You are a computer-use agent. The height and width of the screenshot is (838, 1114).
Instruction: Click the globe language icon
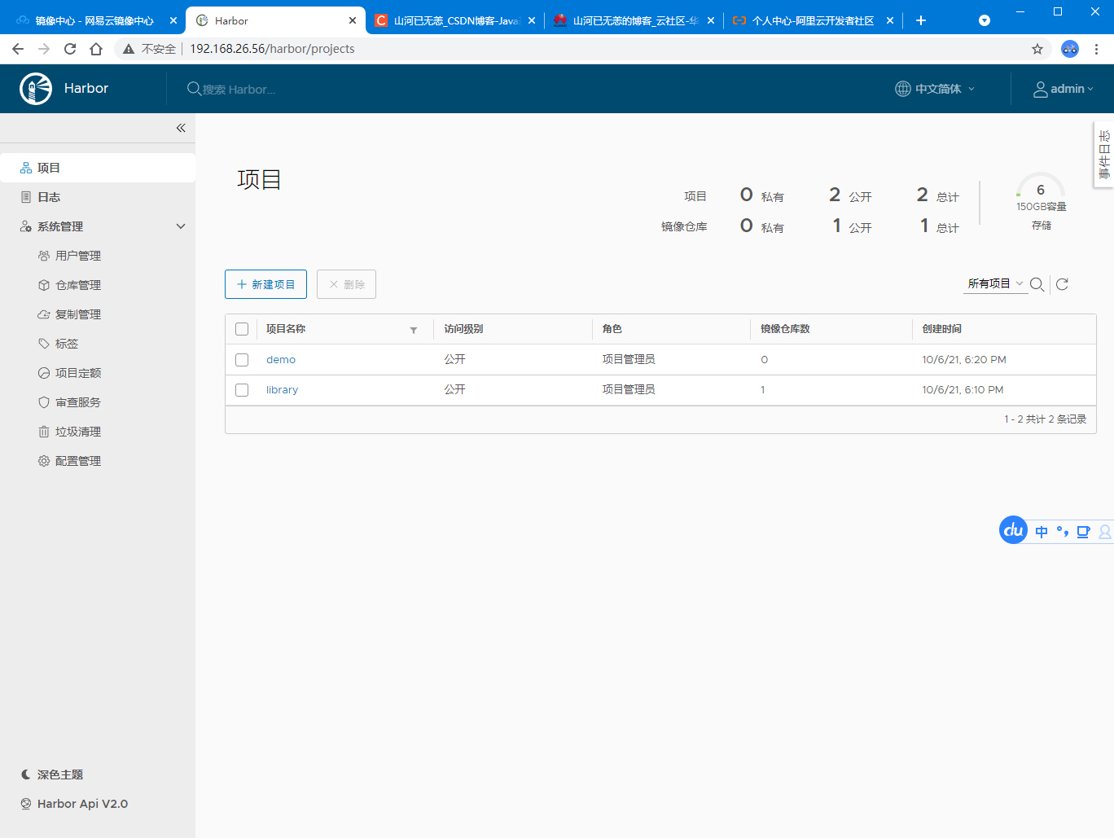pyautogui.click(x=903, y=89)
